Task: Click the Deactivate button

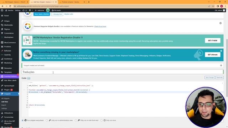Action: pos(219,78)
